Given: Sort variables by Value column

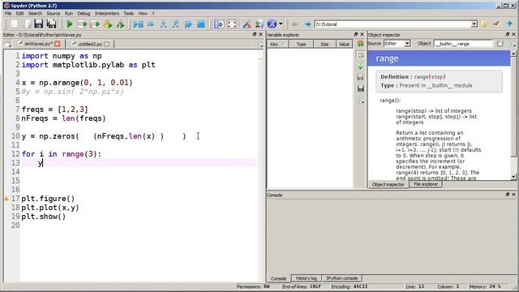Looking at the screenshot, I should (x=344, y=44).
